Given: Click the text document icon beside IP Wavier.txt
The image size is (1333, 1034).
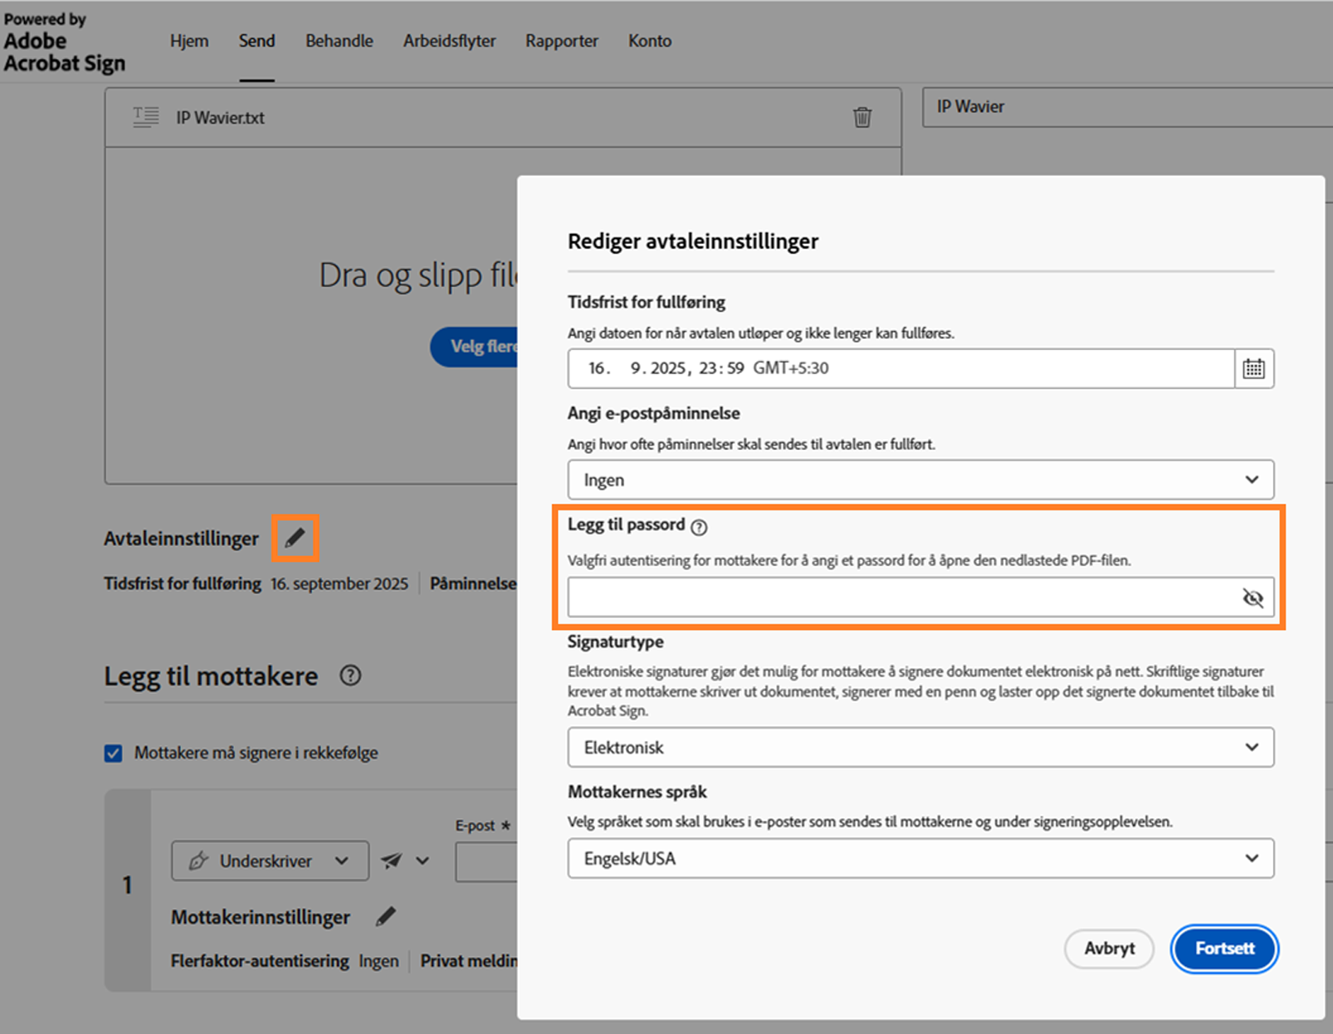Looking at the screenshot, I should coord(144,117).
